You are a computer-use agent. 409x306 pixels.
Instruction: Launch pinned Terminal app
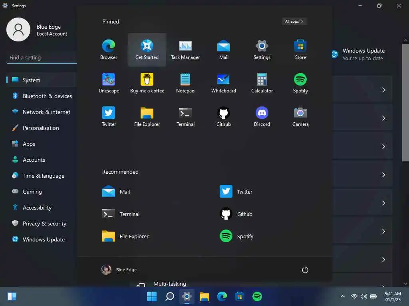pyautogui.click(x=185, y=117)
